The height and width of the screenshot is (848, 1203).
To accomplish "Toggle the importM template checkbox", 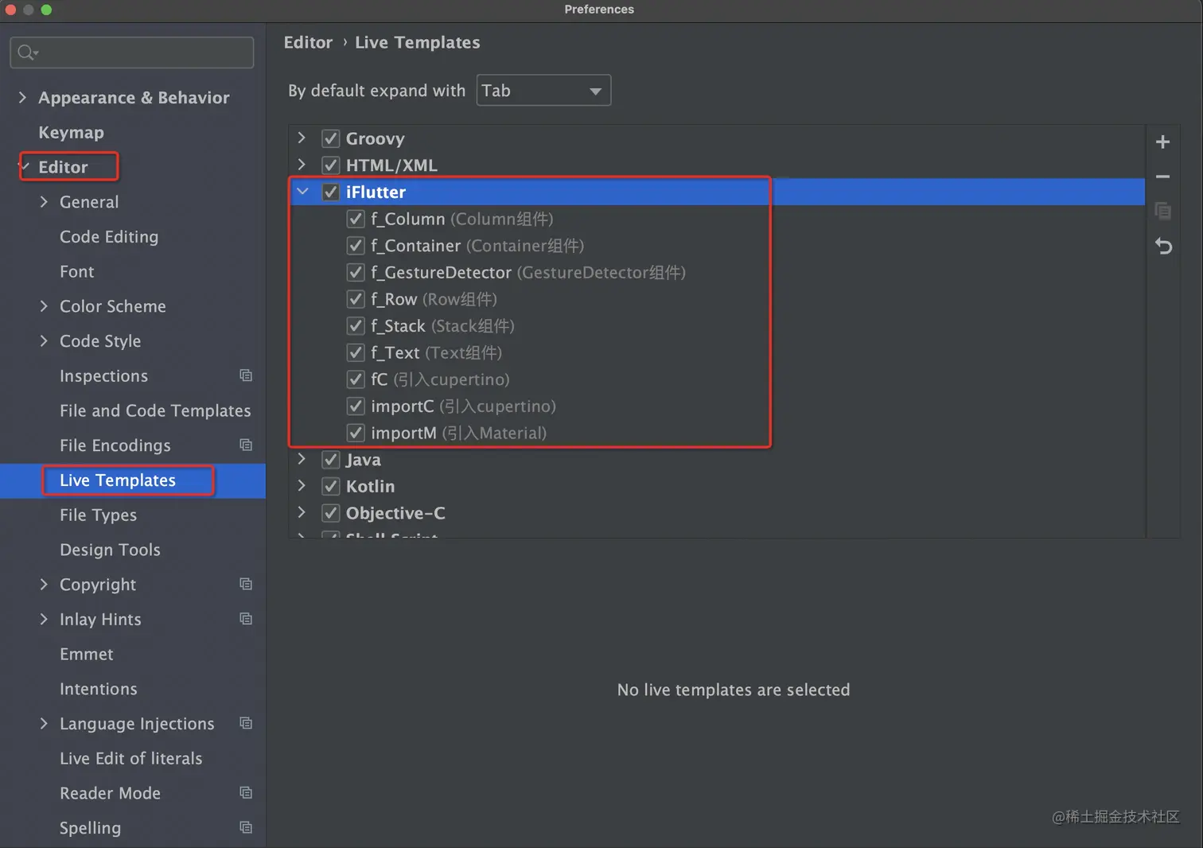I will (356, 433).
